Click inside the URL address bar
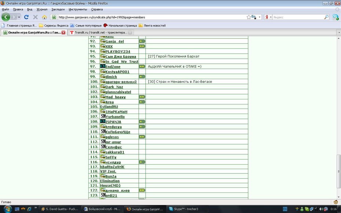Viewport: 341px width, 213px height. pos(152,17)
